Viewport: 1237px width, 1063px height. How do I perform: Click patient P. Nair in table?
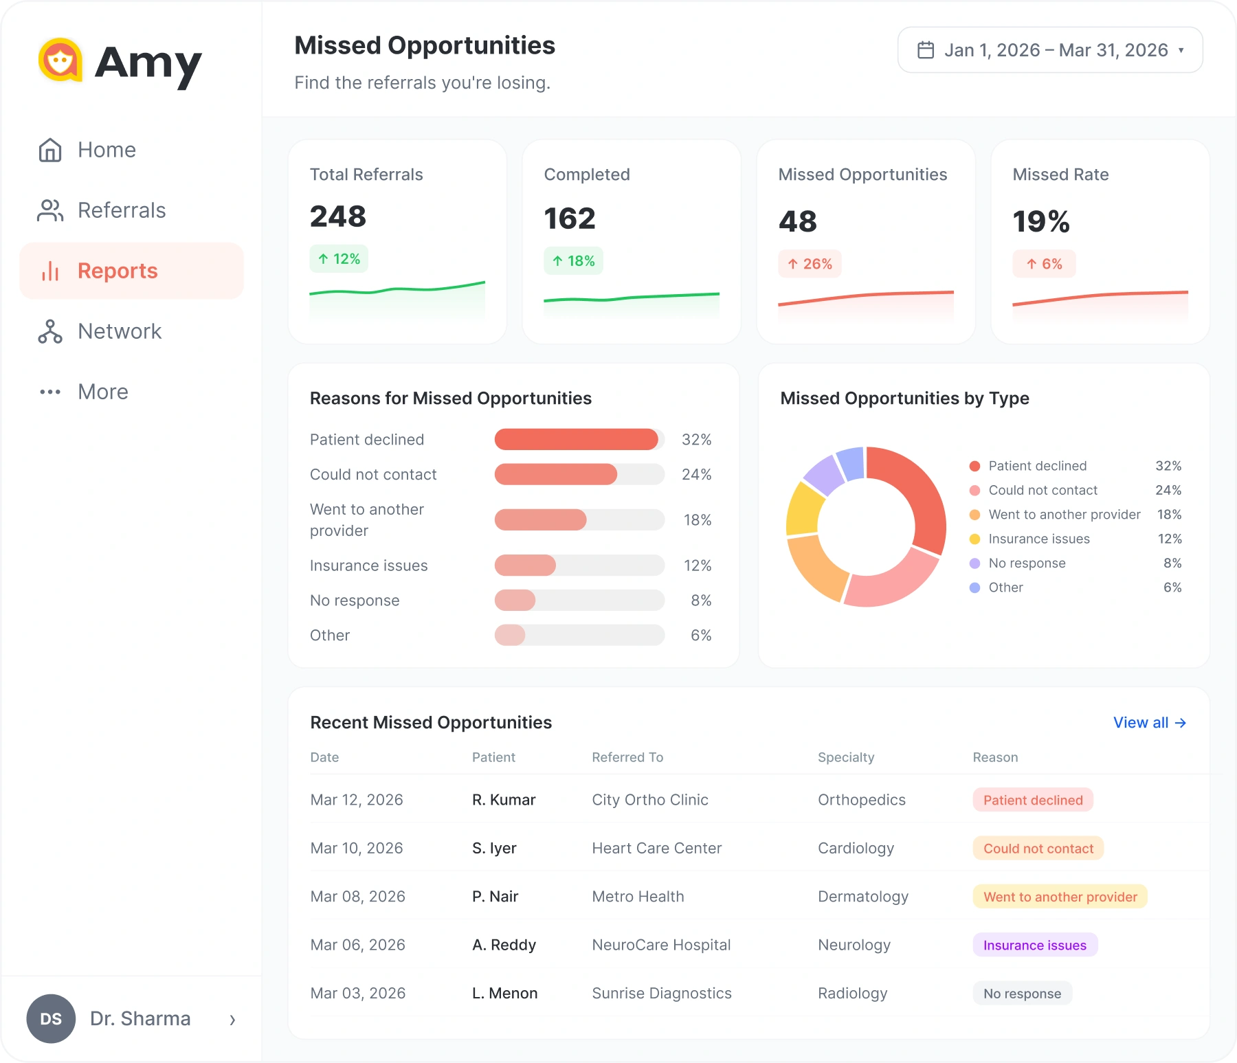tap(495, 897)
